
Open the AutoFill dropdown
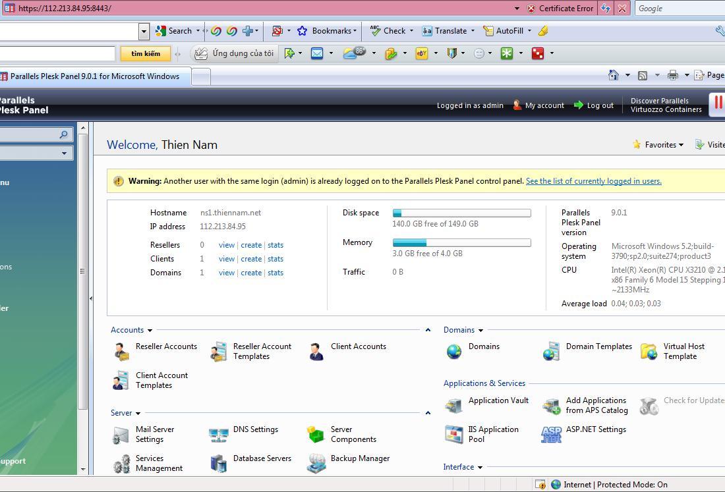tap(530, 31)
